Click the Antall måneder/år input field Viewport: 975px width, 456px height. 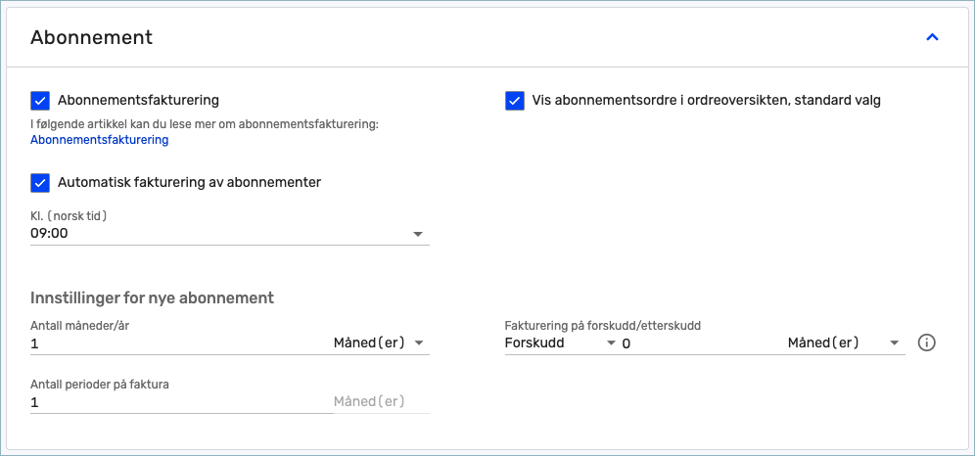click(x=181, y=343)
